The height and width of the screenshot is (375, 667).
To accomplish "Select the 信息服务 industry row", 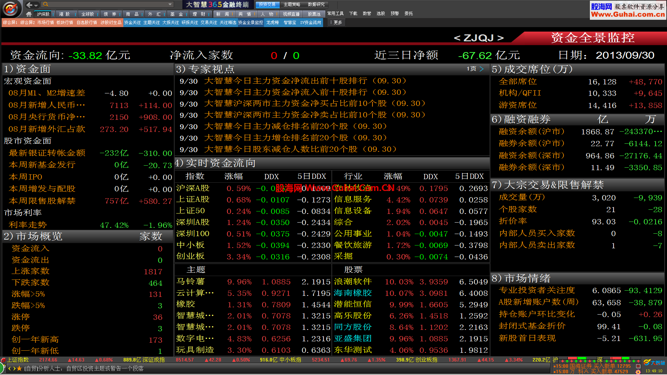I will click(x=411, y=200).
